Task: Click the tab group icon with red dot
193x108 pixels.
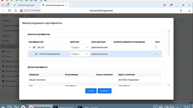Action: click(x=7, y=5)
